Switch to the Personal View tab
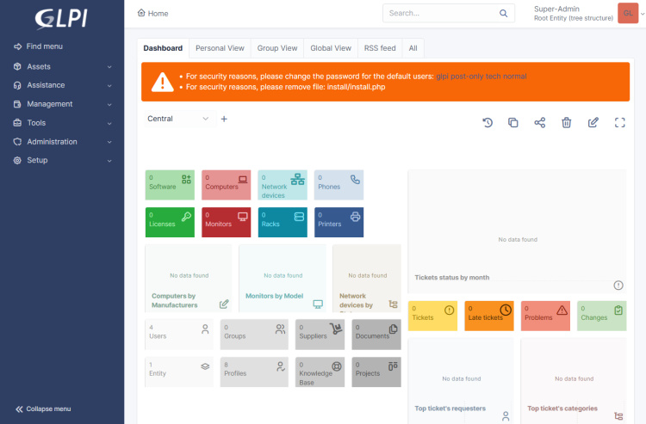This screenshot has height=424, width=646. pos(220,48)
